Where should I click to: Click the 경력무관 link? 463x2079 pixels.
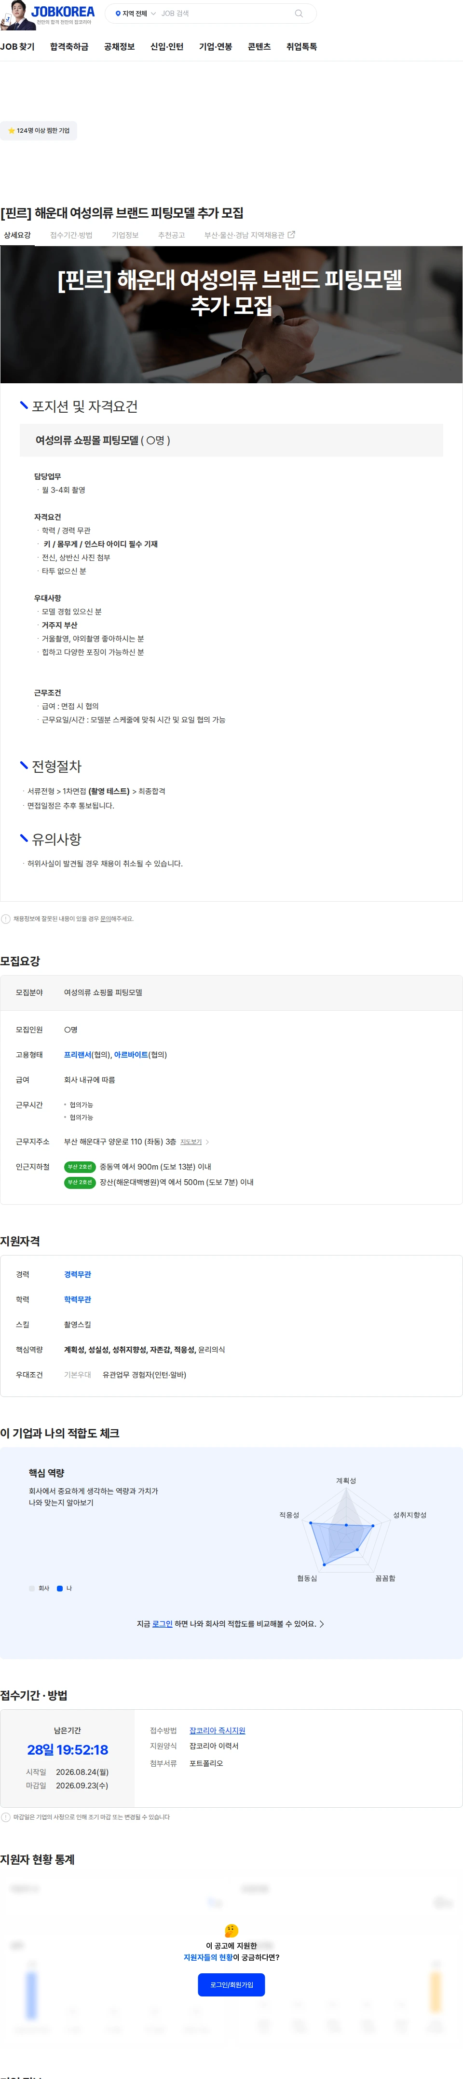point(78,1274)
